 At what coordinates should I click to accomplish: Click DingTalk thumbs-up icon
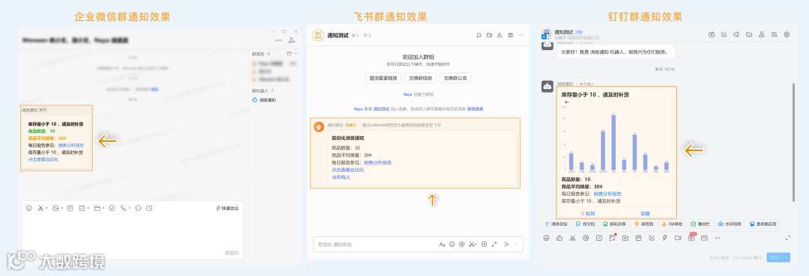coord(560,238)
